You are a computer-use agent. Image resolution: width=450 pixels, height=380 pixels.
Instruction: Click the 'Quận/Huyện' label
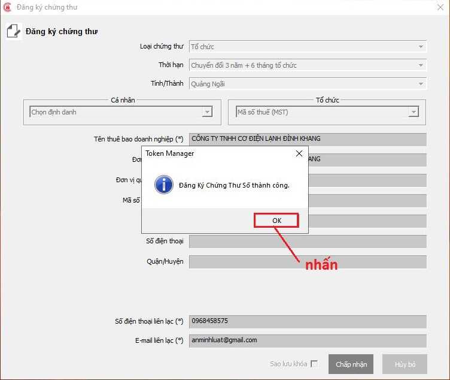coord(165,261)
